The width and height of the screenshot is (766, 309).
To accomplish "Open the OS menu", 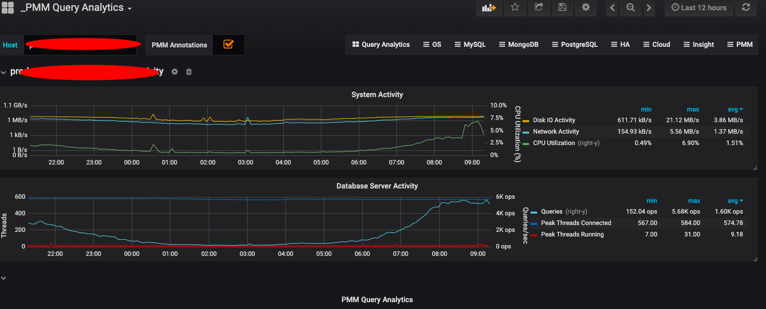I will point(432,45).
